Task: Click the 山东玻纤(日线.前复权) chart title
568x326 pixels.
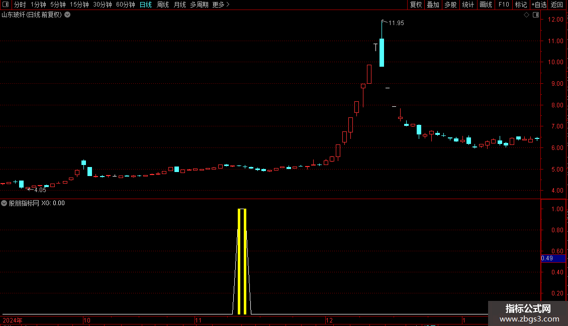Action: click(32, 15)
